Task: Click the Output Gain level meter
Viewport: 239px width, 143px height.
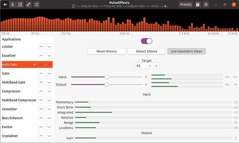Action: point(153,138)
